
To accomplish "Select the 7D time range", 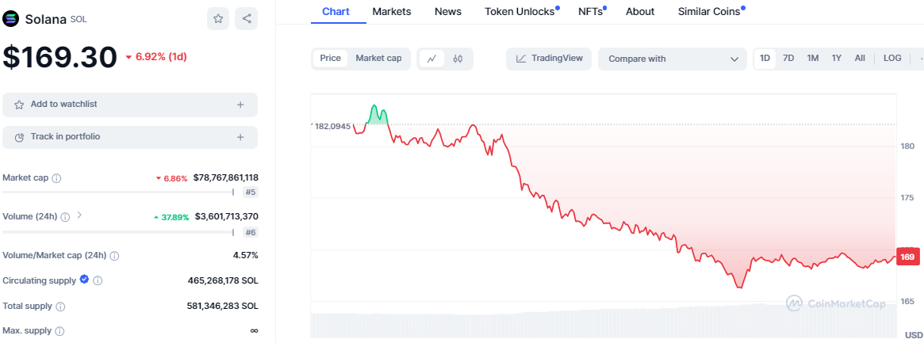I will 788,59.
